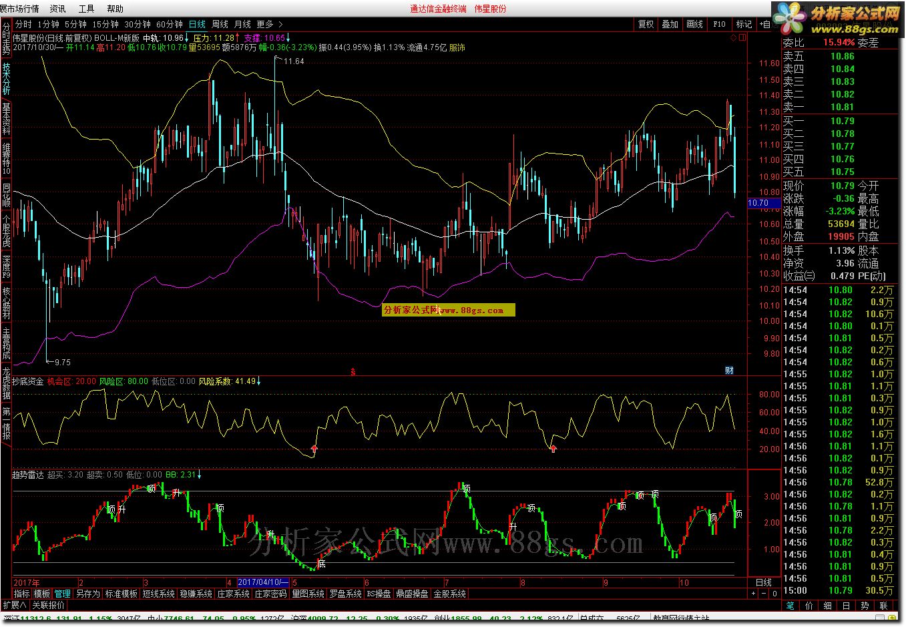Choose the 庄家密码 template

270,594
